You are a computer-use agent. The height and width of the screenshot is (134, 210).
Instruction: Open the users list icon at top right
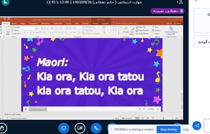[180, 2]
